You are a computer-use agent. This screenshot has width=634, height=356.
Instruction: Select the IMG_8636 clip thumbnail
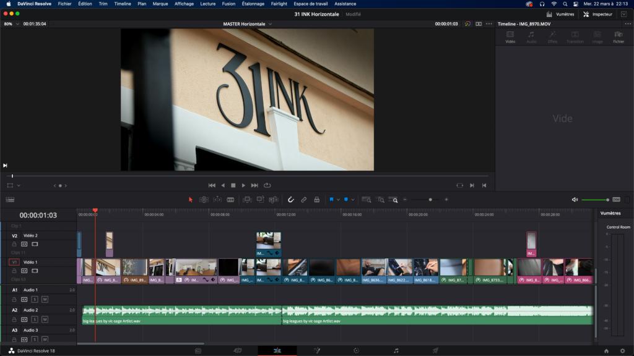tap(373, 268)
